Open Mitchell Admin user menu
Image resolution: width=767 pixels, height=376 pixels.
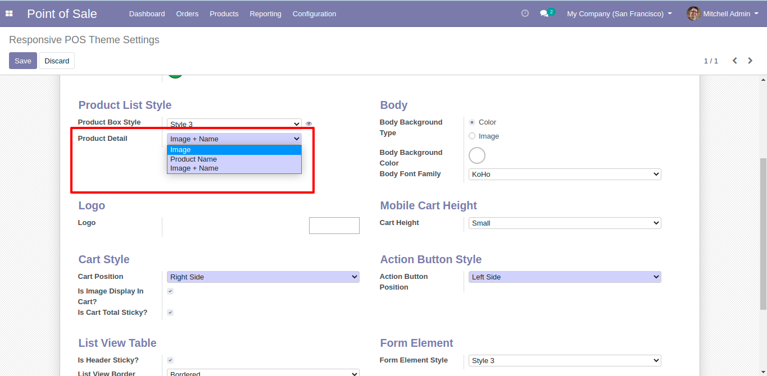coord(723,13)
